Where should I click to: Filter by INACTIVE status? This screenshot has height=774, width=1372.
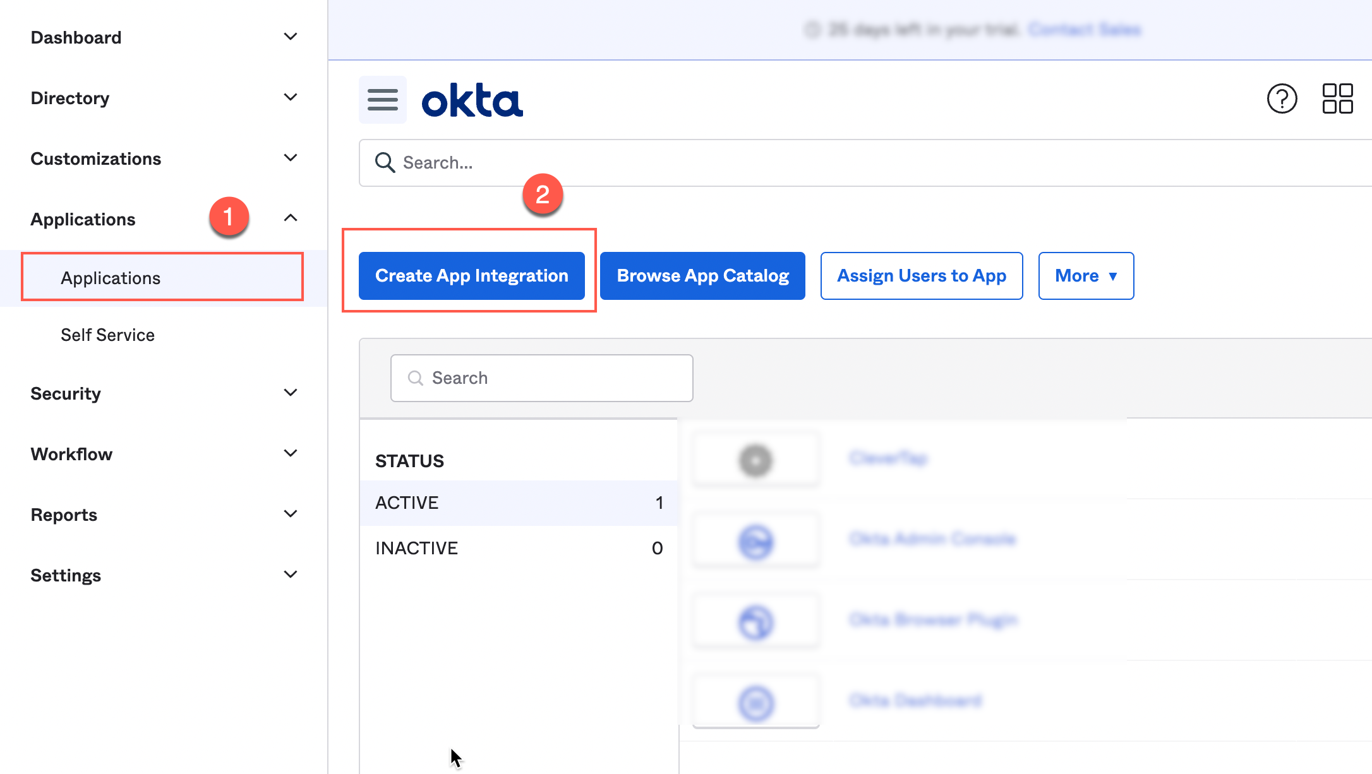pyautogui.click(x=519, y=548)
